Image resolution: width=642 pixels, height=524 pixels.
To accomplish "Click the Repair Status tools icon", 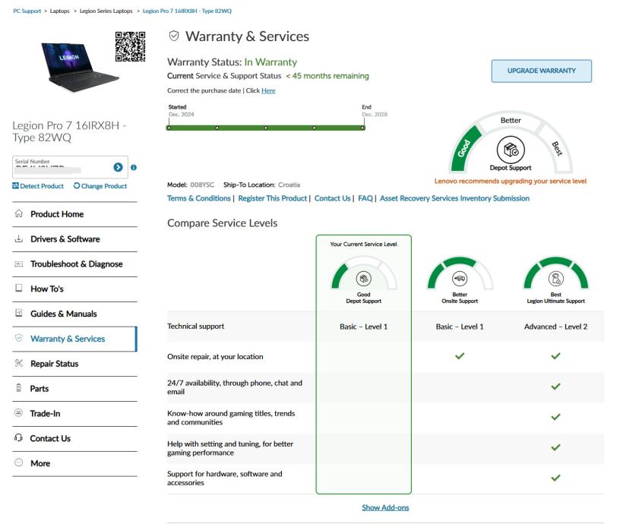I will tap(19, 363).
